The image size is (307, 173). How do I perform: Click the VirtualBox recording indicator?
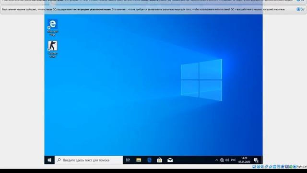coord(283,167)
